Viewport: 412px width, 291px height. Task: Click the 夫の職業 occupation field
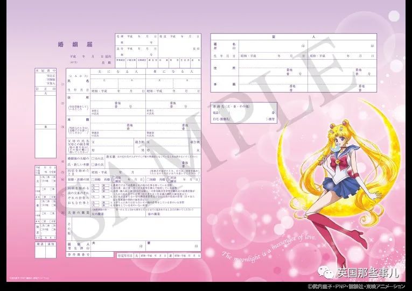pos(118,214)
